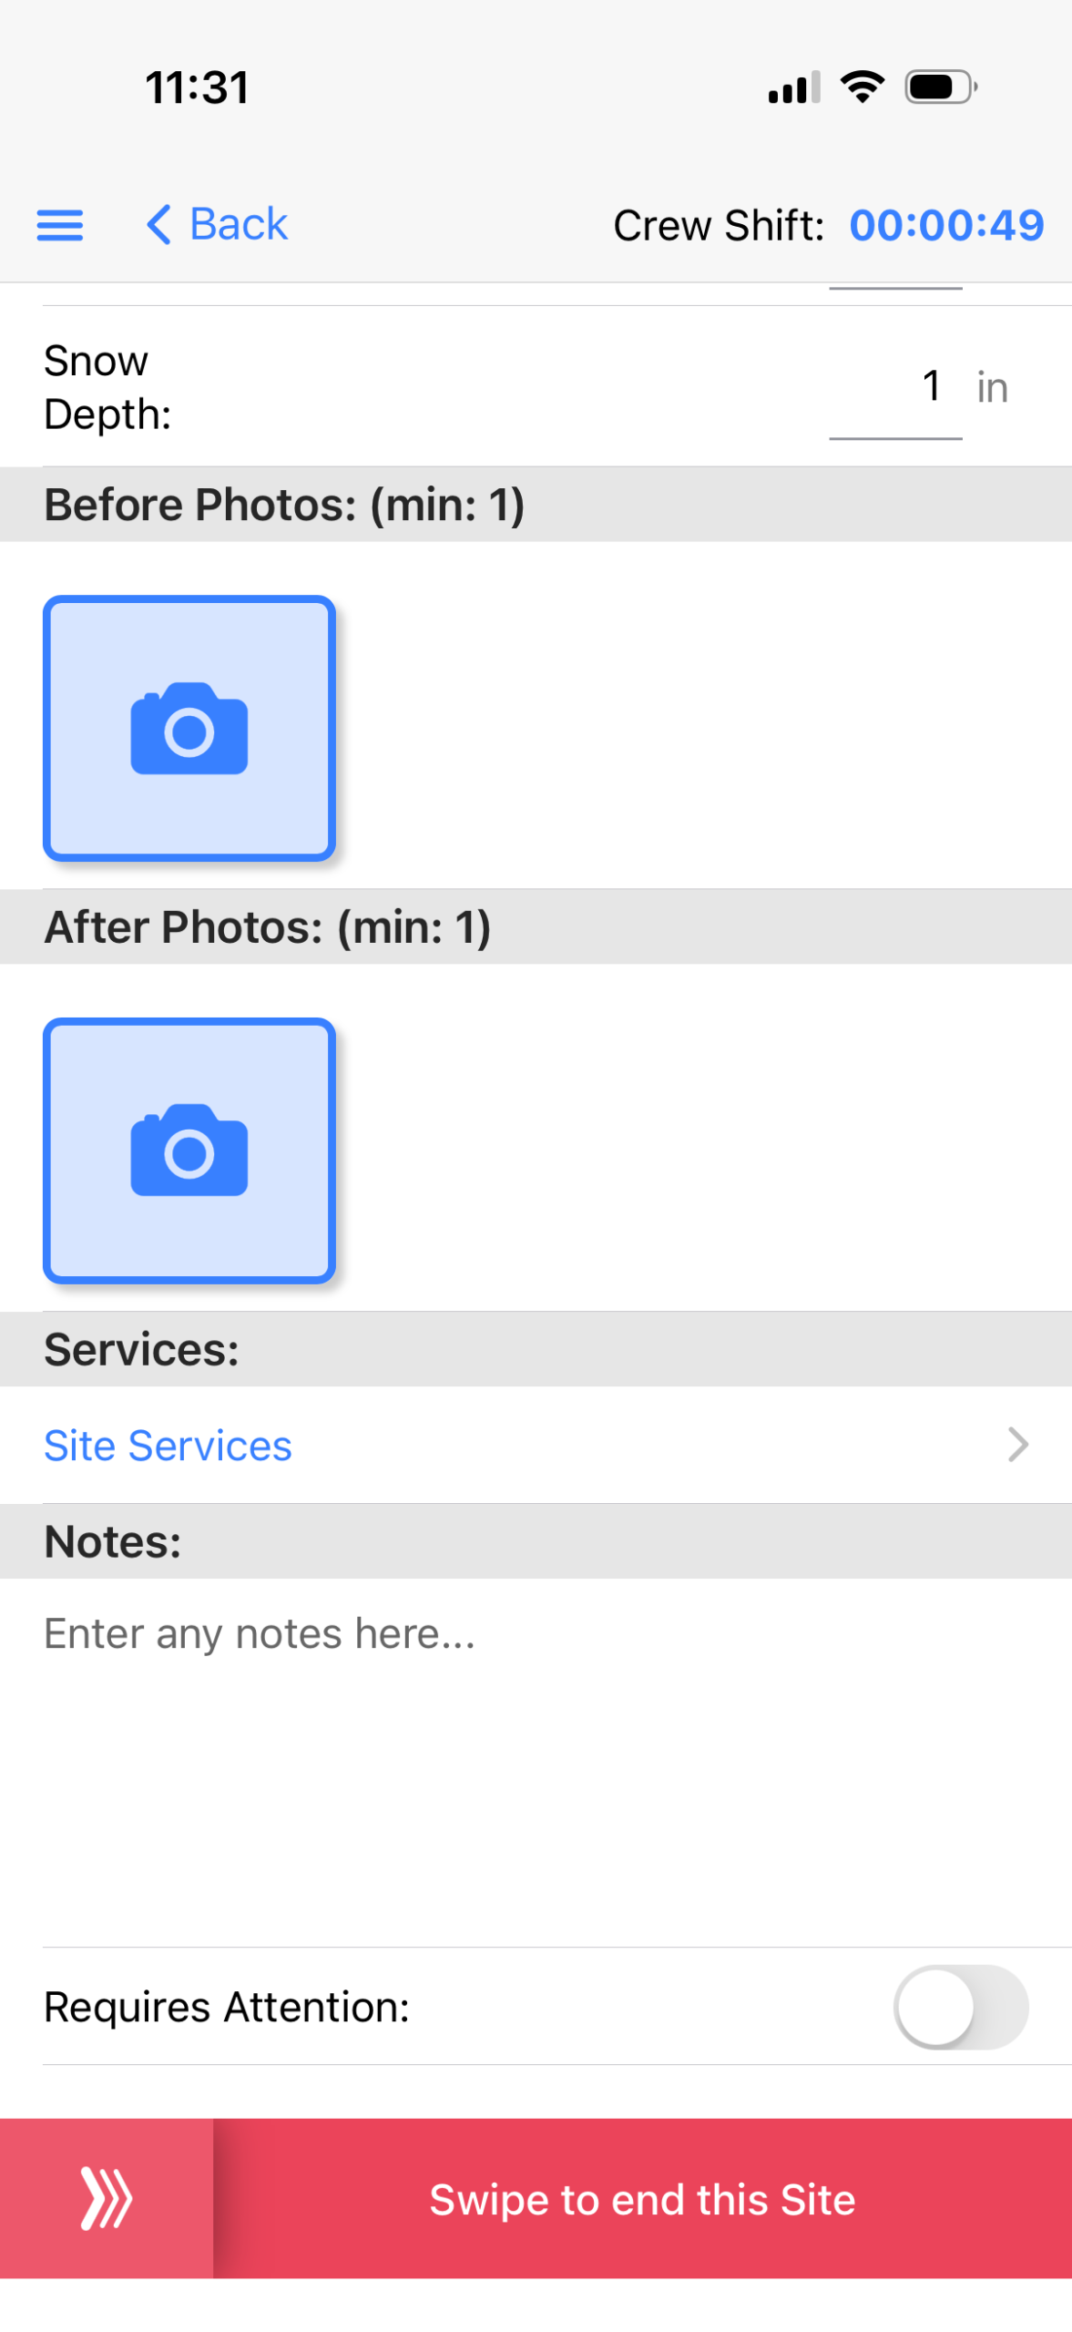Tap the Back text label
Screen dimensions: 1072x2332
[239, 224]
